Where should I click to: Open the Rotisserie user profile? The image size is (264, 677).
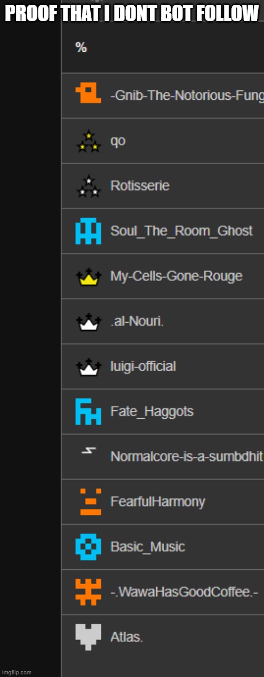(140, 186)
